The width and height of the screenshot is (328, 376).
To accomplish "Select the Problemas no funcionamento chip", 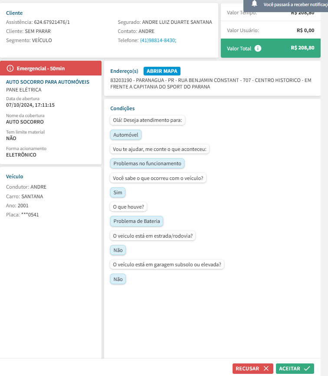I will [147, 163].
